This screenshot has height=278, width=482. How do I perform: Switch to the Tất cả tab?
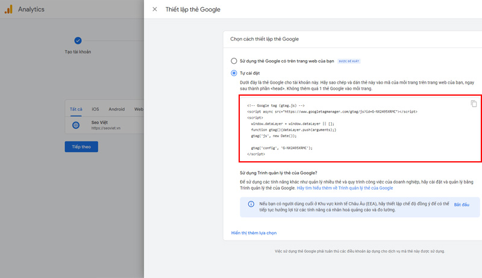point(75,110)
